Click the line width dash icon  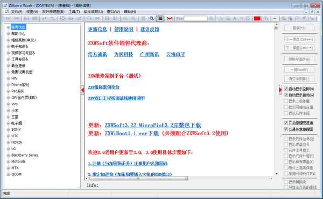coord(275,18)
